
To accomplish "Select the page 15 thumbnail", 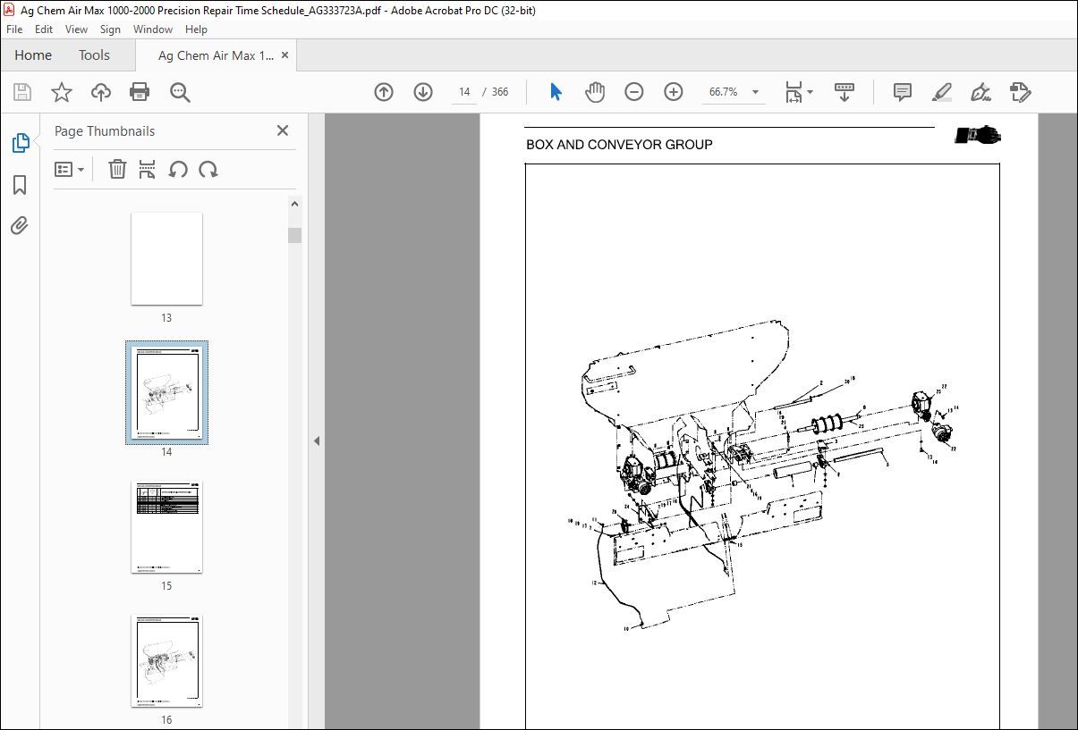I will tap(166, 527).
